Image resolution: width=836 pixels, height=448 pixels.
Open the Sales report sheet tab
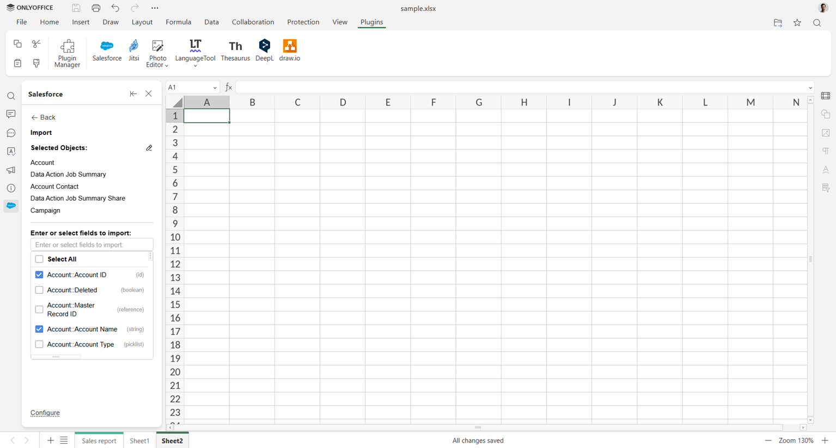pos(99,440)
